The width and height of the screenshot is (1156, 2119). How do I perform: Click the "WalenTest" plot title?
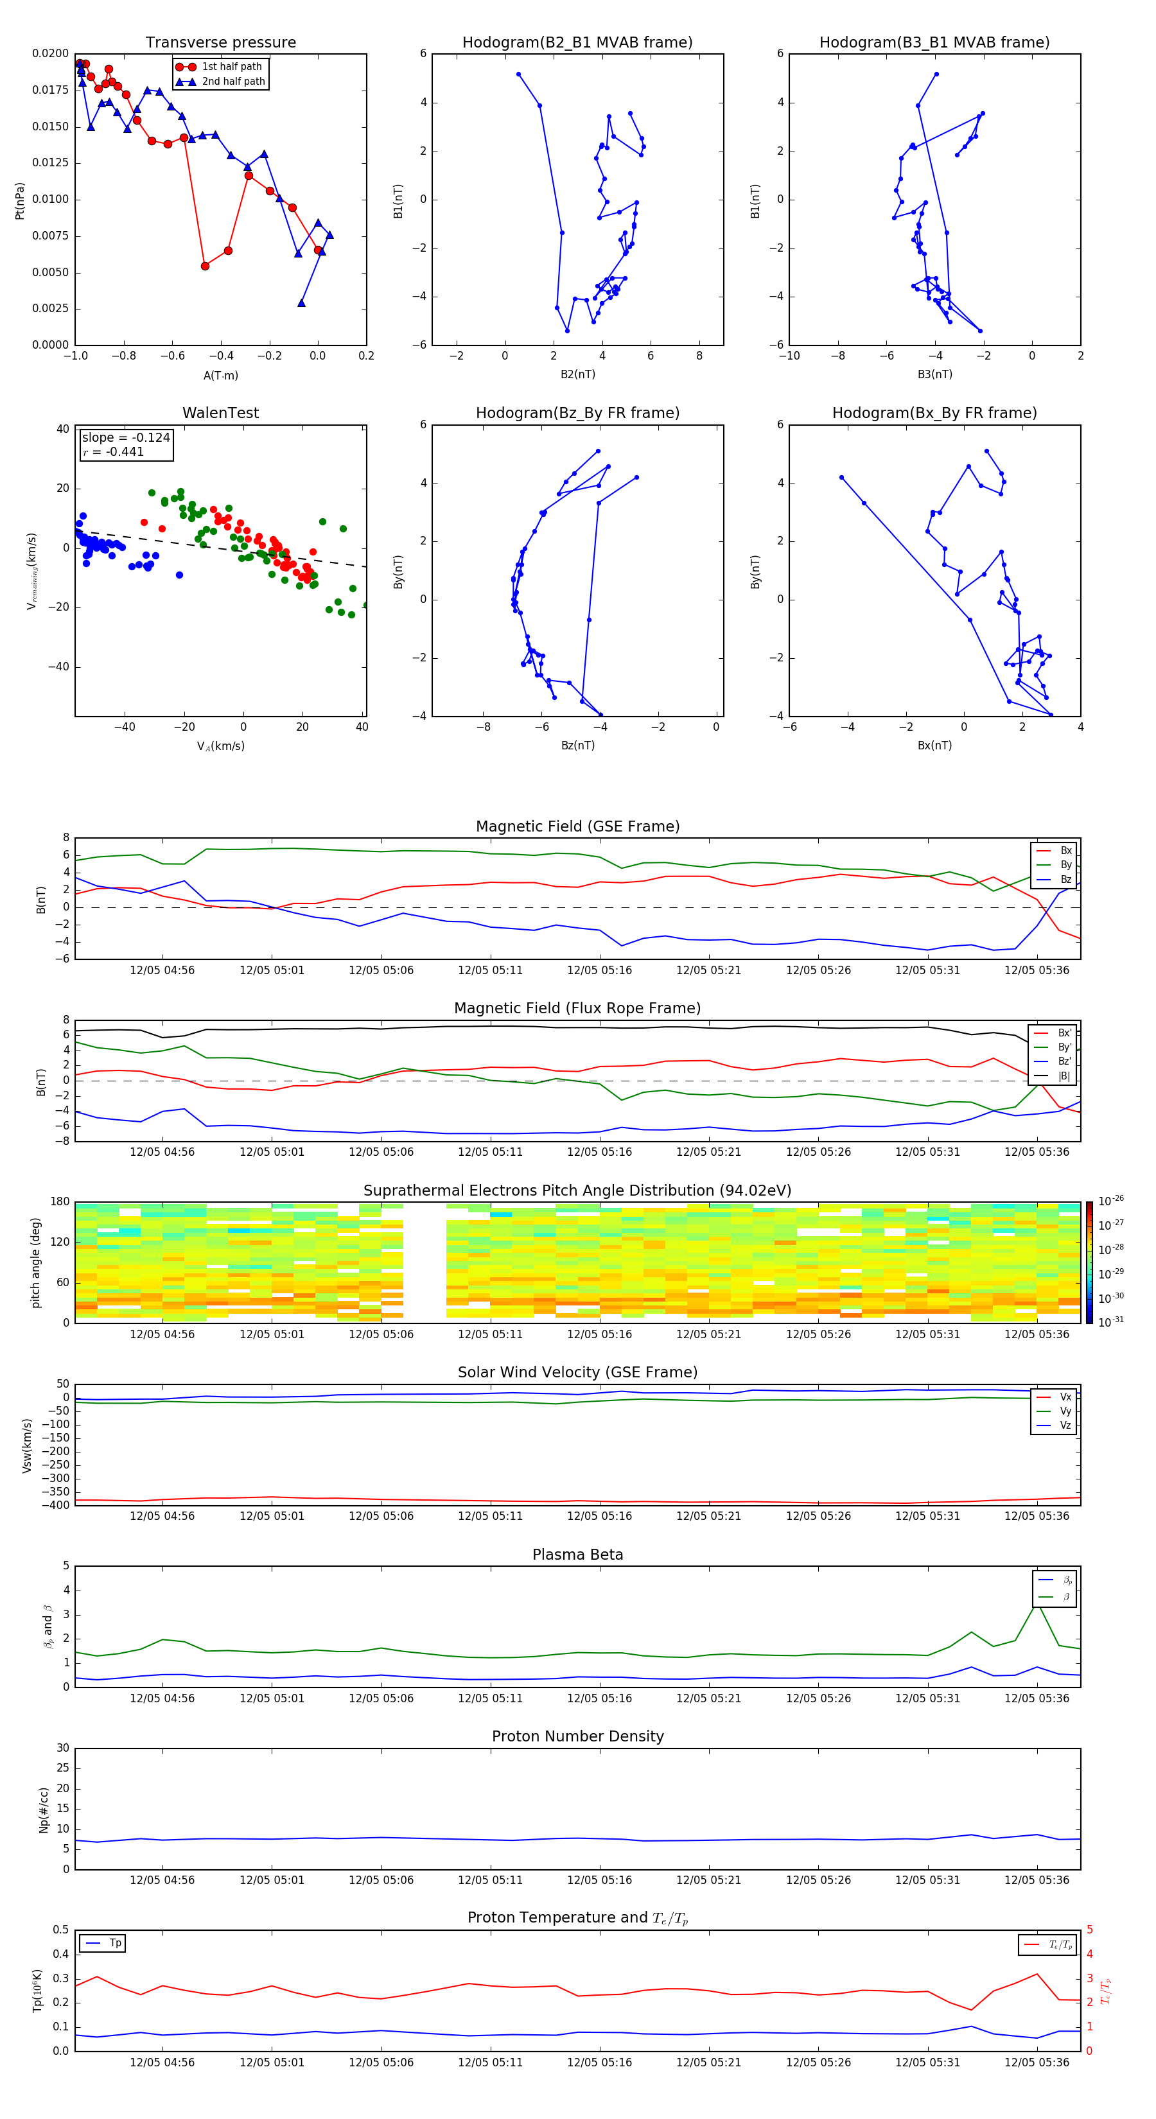tap(220, 413)
